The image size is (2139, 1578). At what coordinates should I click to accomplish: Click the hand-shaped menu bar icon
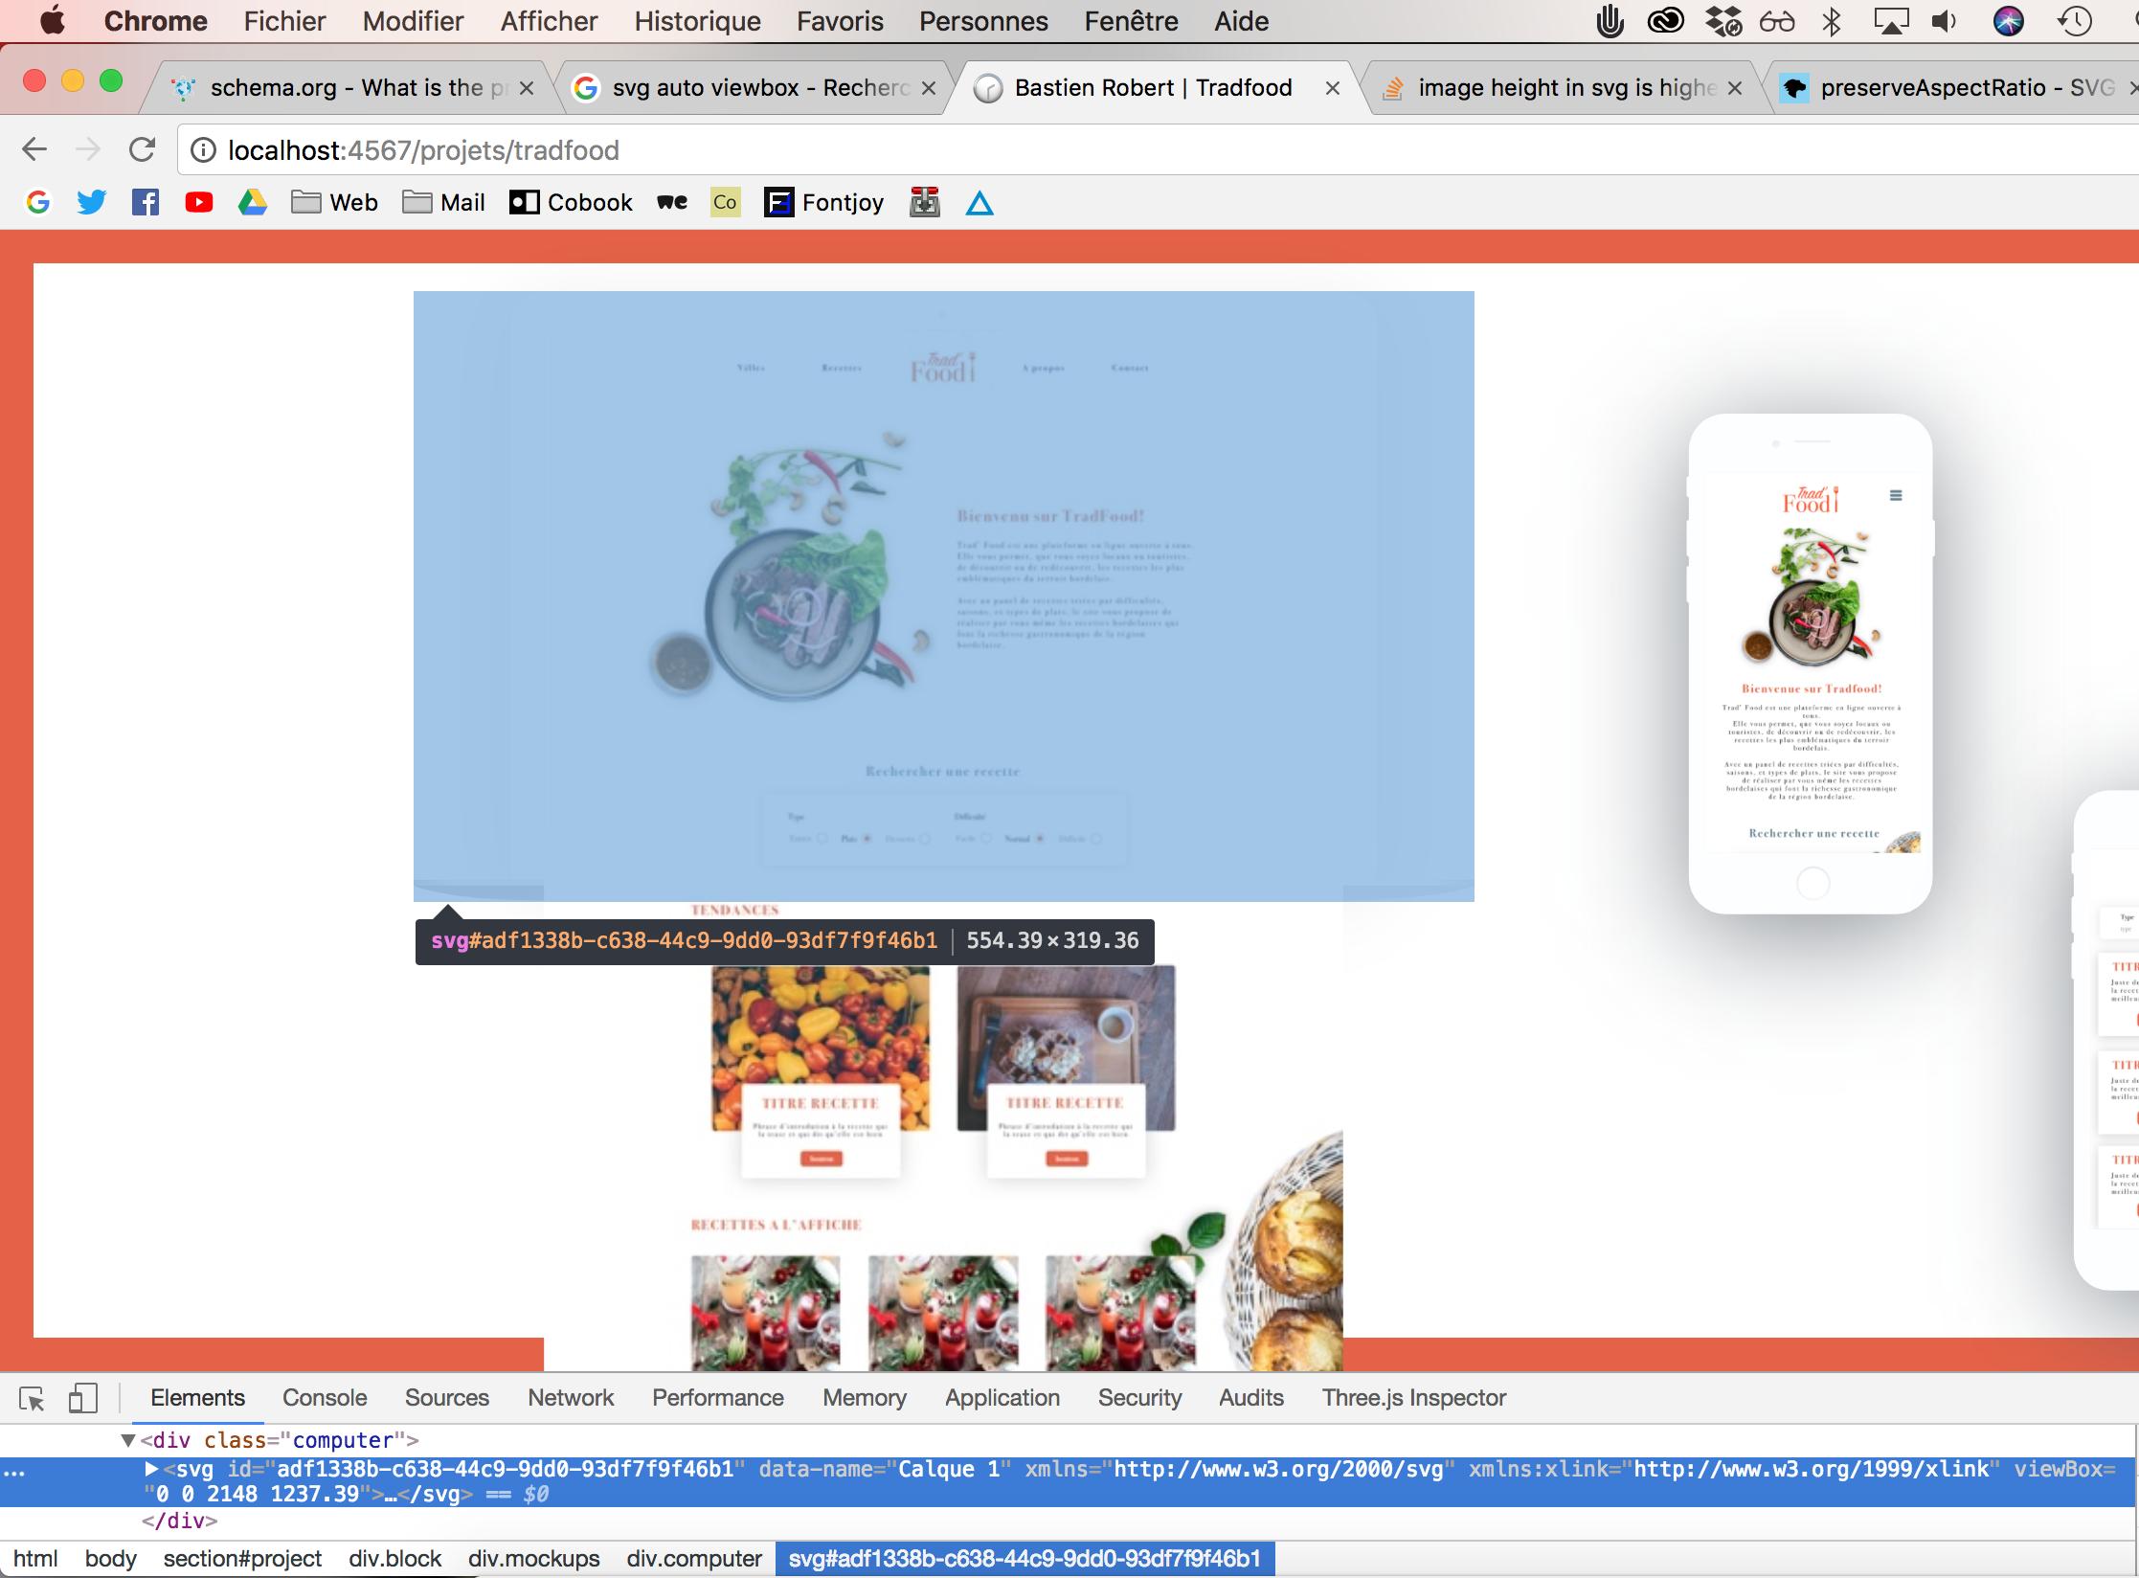(1610, 21)
